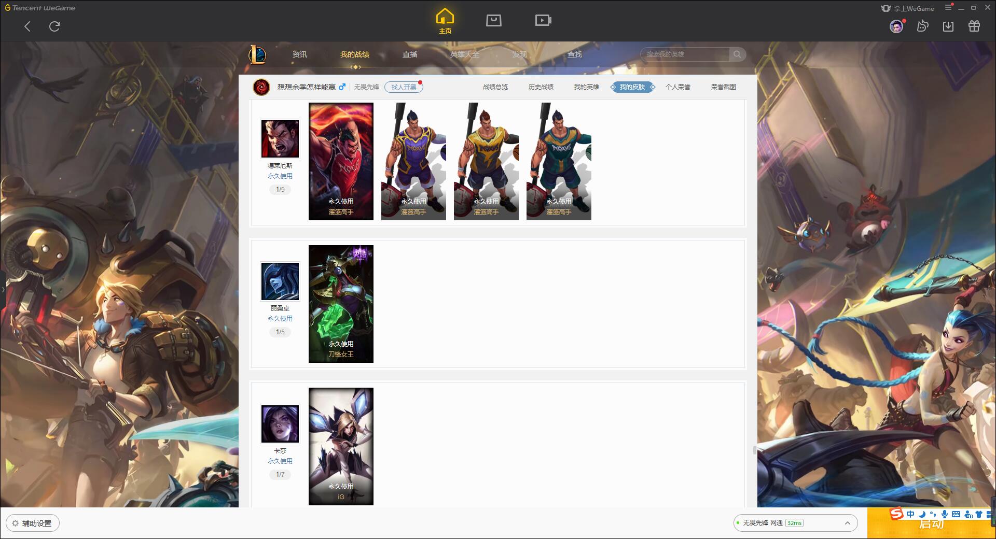The width and height of the screenshot is (996, 539).
Task: Open the 英雄大全 champions tab
Action: tap(465, 54)
